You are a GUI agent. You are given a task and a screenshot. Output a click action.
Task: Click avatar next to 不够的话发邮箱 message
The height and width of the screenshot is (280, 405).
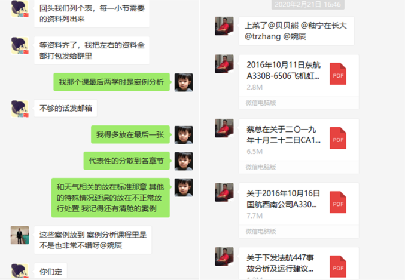coord(20,109)
